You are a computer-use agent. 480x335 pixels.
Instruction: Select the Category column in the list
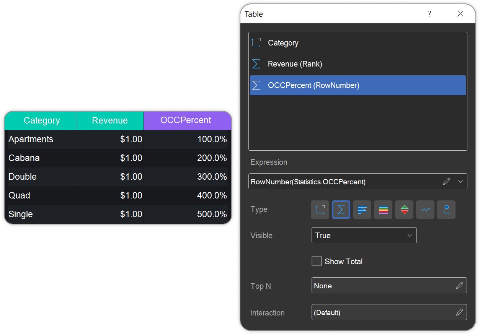tap(358, 43)
